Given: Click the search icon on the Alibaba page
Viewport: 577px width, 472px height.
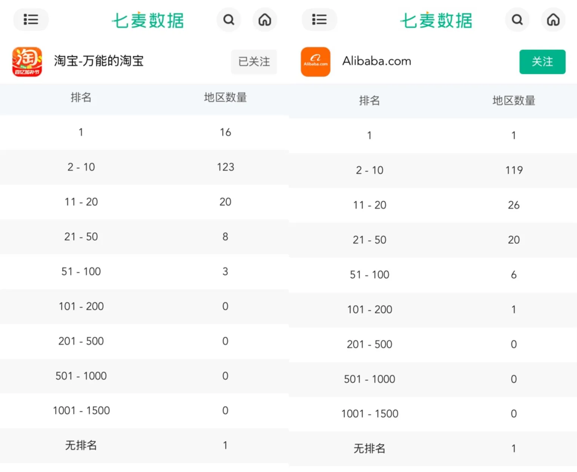Looking at the screenshot, I should 517,20.
